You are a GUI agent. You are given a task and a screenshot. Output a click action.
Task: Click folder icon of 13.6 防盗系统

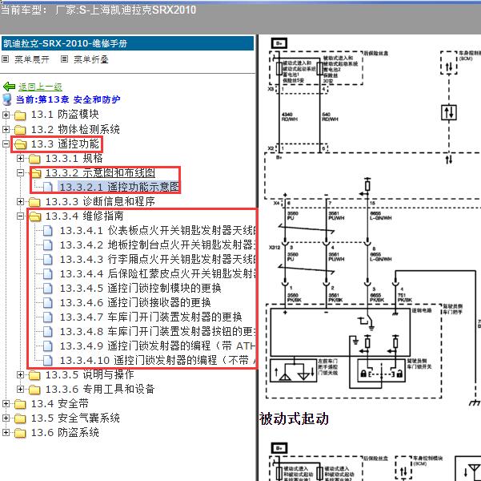click(x=20, y=433)
